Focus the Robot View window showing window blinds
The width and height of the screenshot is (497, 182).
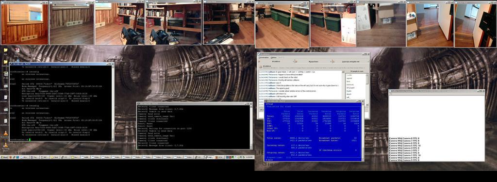coord(24,23)
